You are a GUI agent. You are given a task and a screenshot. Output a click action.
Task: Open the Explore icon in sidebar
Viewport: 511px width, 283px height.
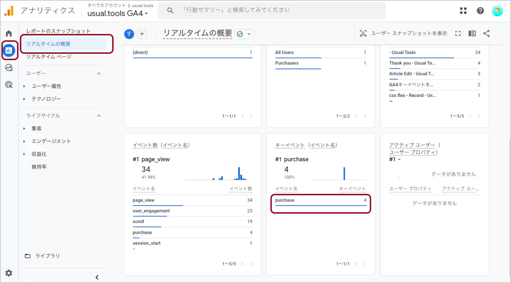click(9, 68)
